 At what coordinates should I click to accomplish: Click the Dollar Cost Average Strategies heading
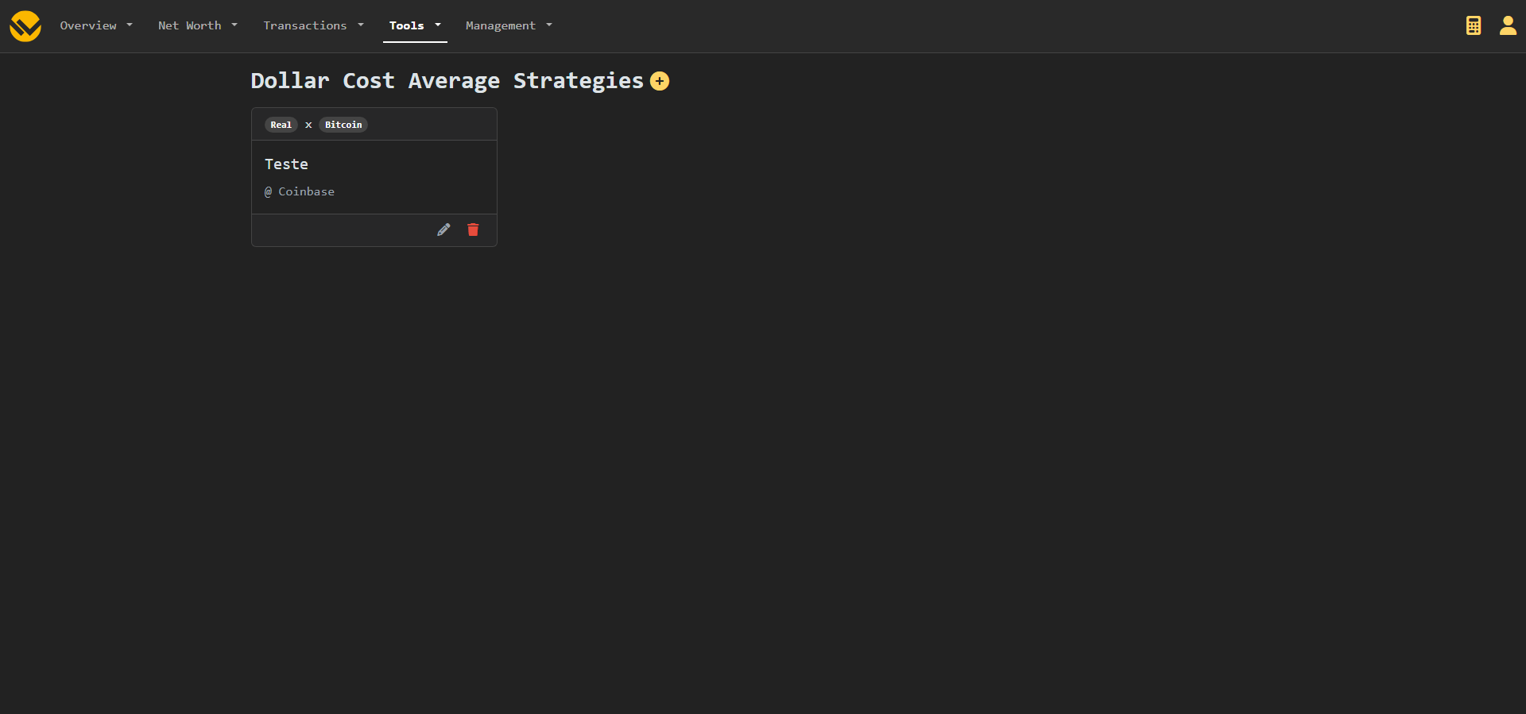click(x=447, y=81)
